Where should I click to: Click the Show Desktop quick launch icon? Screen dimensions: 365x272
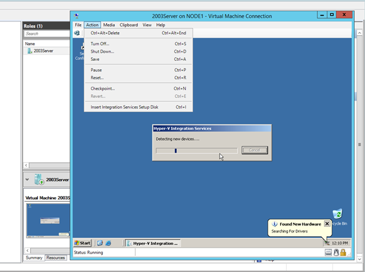click(x=100, y=243)
